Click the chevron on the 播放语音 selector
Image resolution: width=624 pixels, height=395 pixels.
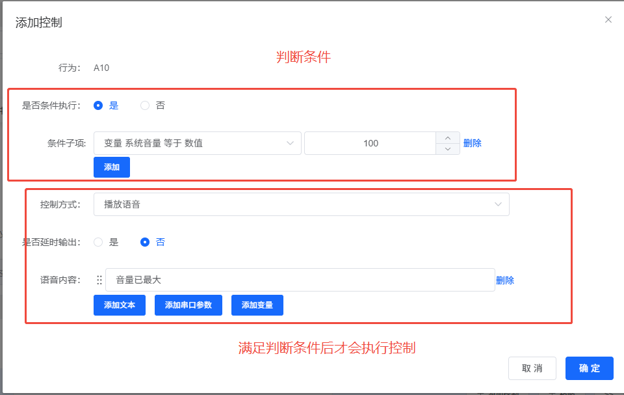[x=499, y=204]
